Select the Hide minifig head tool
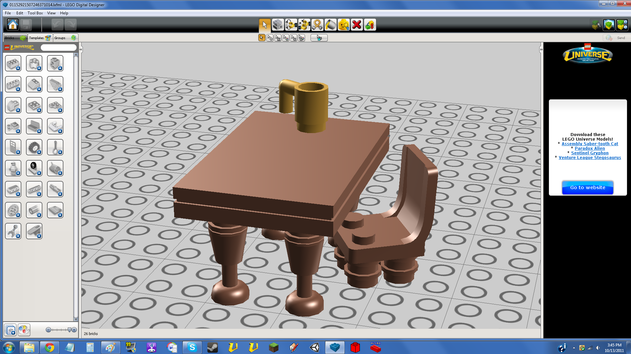 tap(343, 25)
